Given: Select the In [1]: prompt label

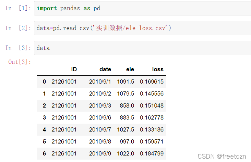Looking at the screenshot, I should tap(18, 8).
